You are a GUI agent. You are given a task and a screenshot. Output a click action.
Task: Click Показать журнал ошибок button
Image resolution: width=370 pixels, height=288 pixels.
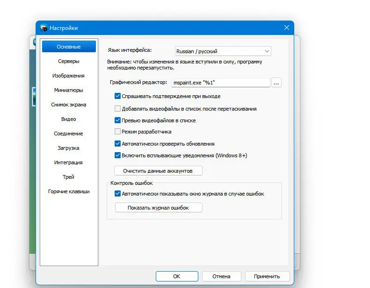[x=159, y=208]
